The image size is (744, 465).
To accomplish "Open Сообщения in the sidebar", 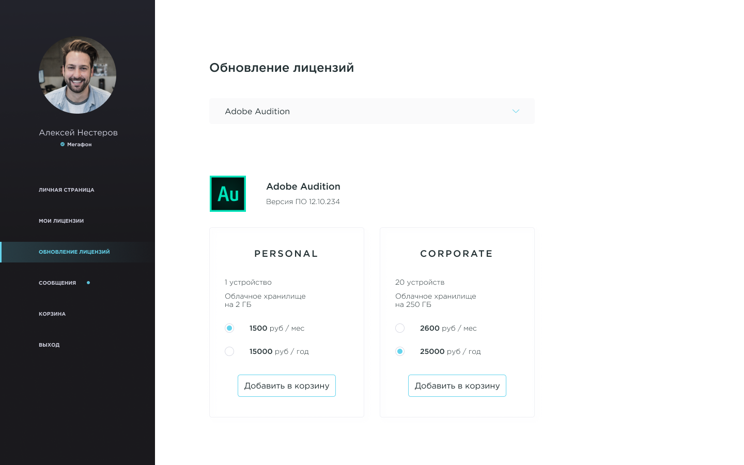I will [x=57, y=283].
